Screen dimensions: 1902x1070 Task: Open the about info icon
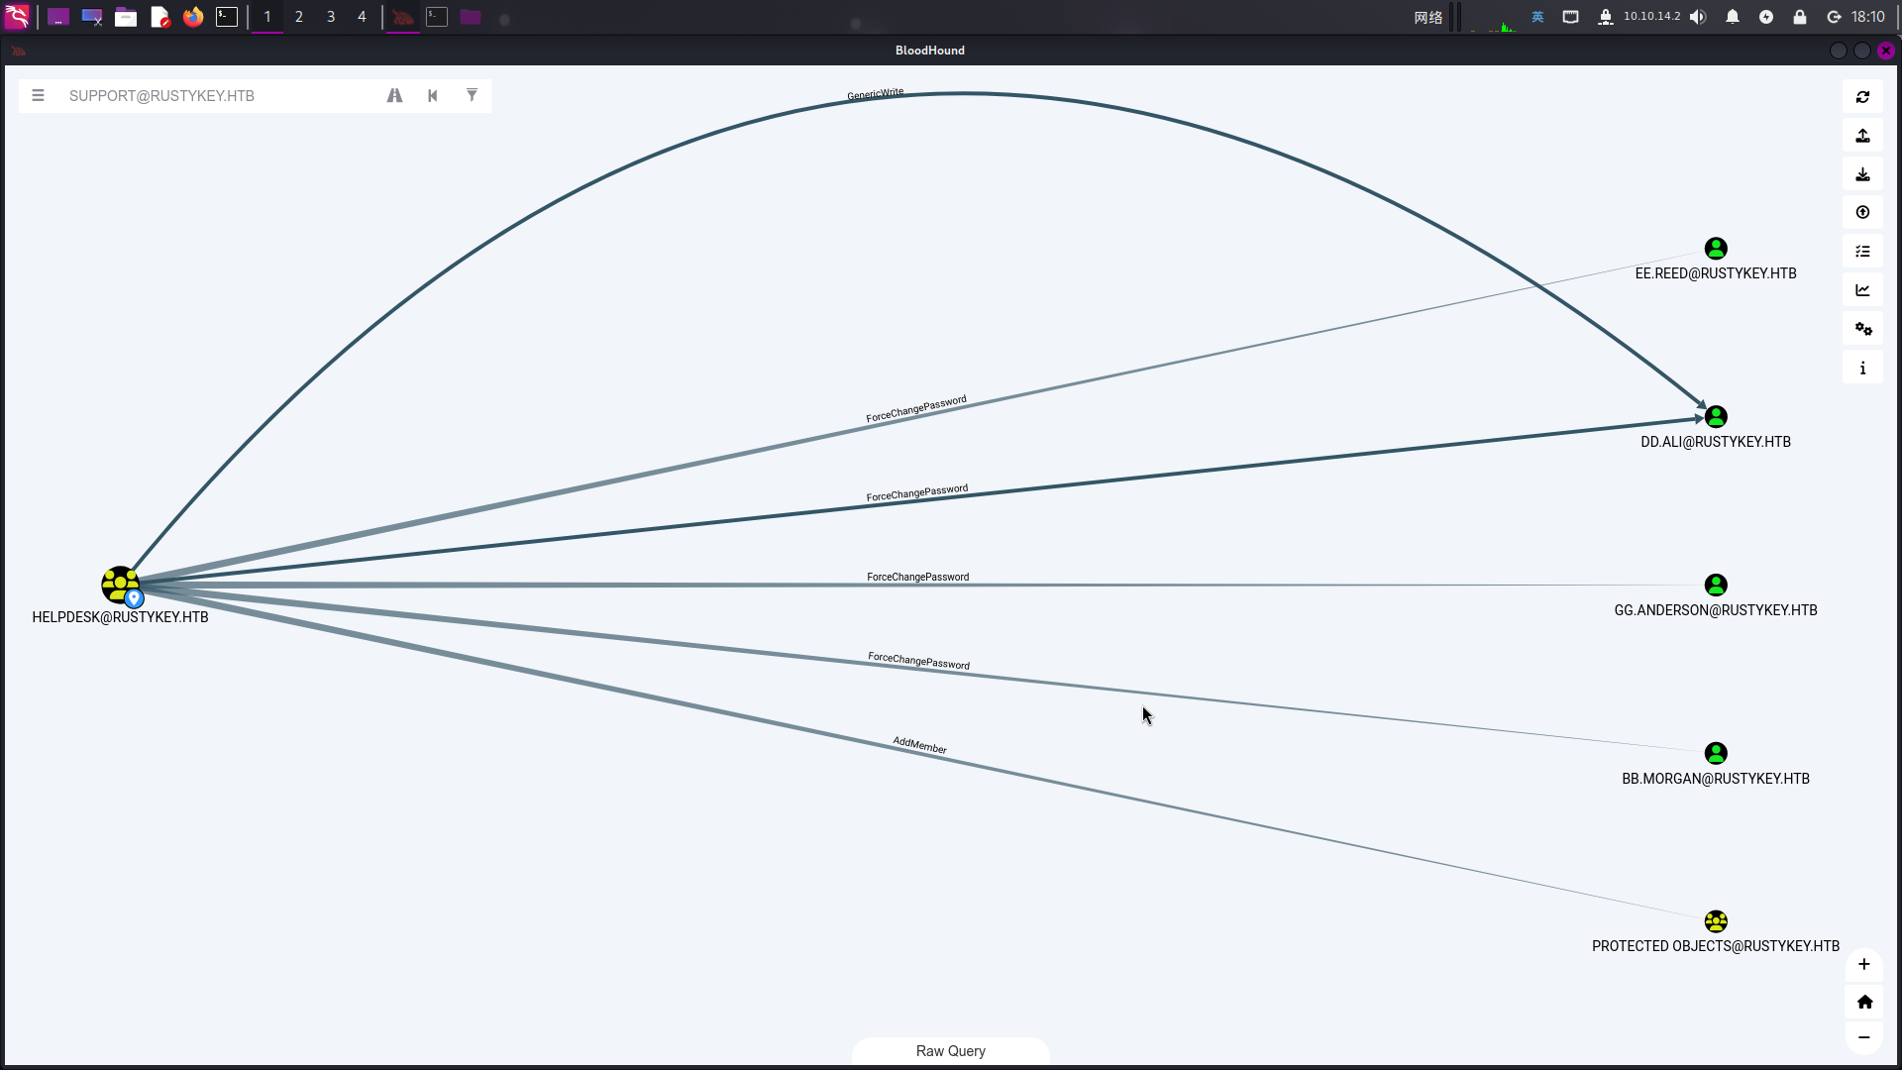click(1862, 368)
